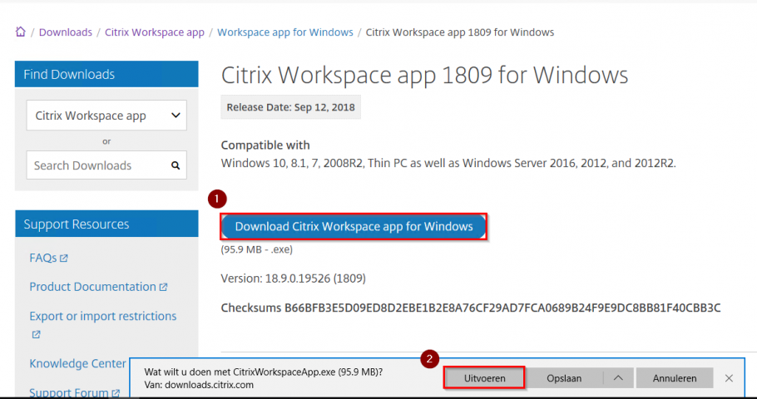The height and width of the screenshot is (399, 757).
Task: Click the 95.9 MB - .exe file size text
Action: point(257,249)
